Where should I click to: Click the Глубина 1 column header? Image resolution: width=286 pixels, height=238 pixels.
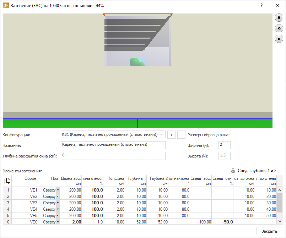coord(136,181)
